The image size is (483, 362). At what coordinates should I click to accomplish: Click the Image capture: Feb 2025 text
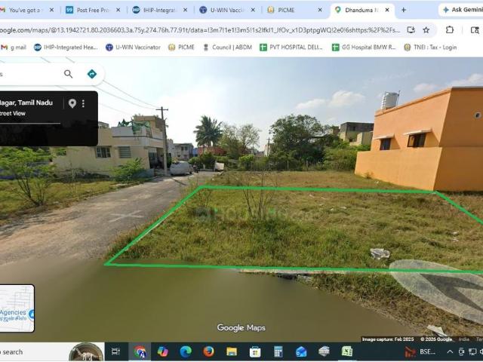point(388,339)
